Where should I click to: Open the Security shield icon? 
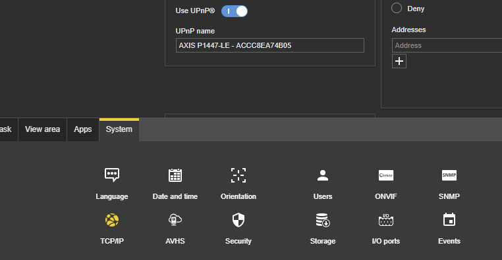click(x=238, y=220)
